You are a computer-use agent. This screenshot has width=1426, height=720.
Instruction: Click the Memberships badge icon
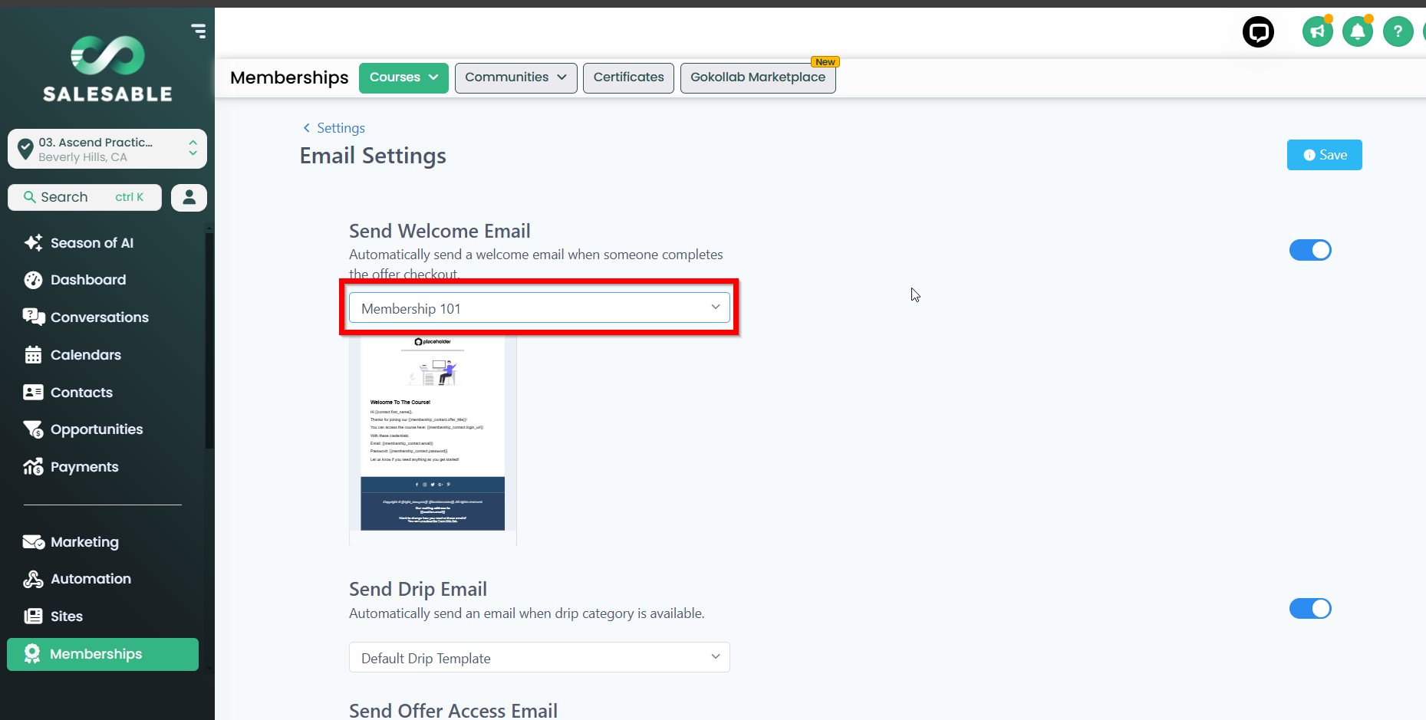[x=32, y=654]
